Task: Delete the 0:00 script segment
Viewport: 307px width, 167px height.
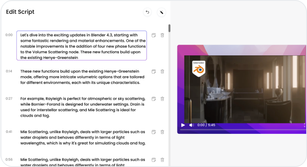Action: pyautogui.click(x=162, y=35)
